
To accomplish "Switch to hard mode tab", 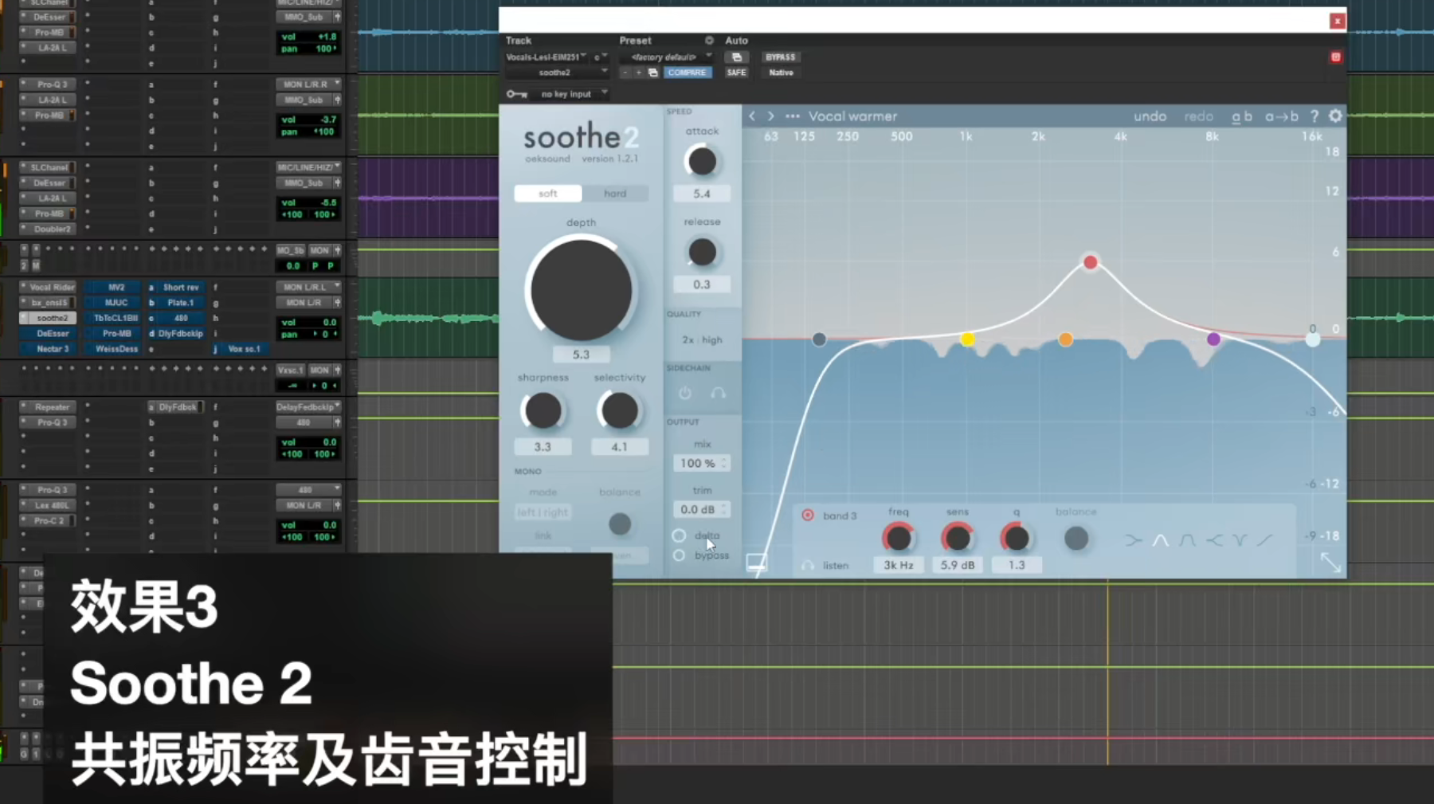I will click(614, 194).
